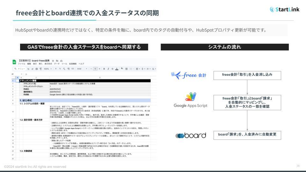306x172 pixels.
Task: Apply yen currency format
Action: [x=56, y=69]
